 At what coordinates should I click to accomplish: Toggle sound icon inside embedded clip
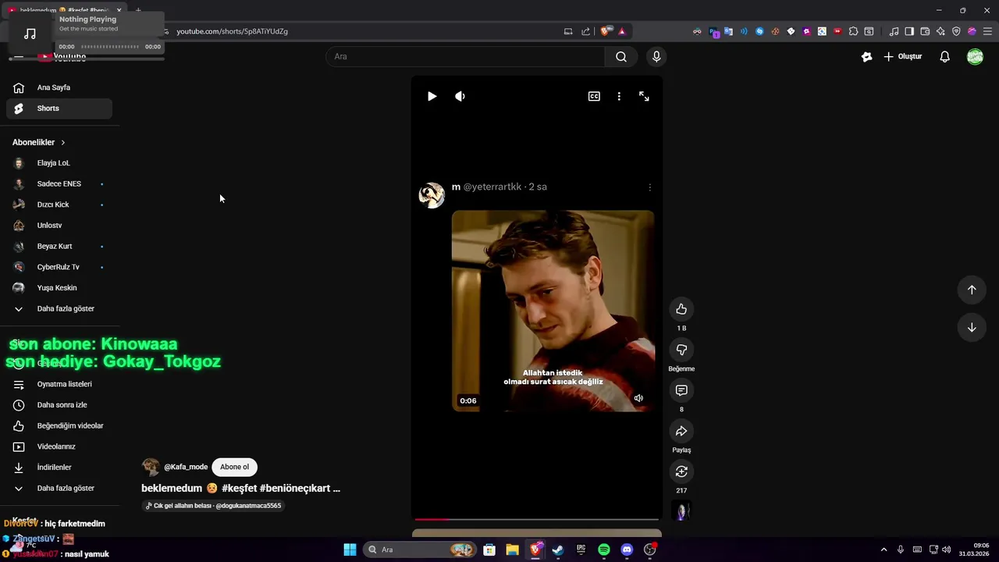click(638, 398)
